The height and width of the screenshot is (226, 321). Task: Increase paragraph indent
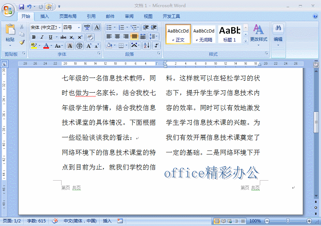(x=154, y=27)
